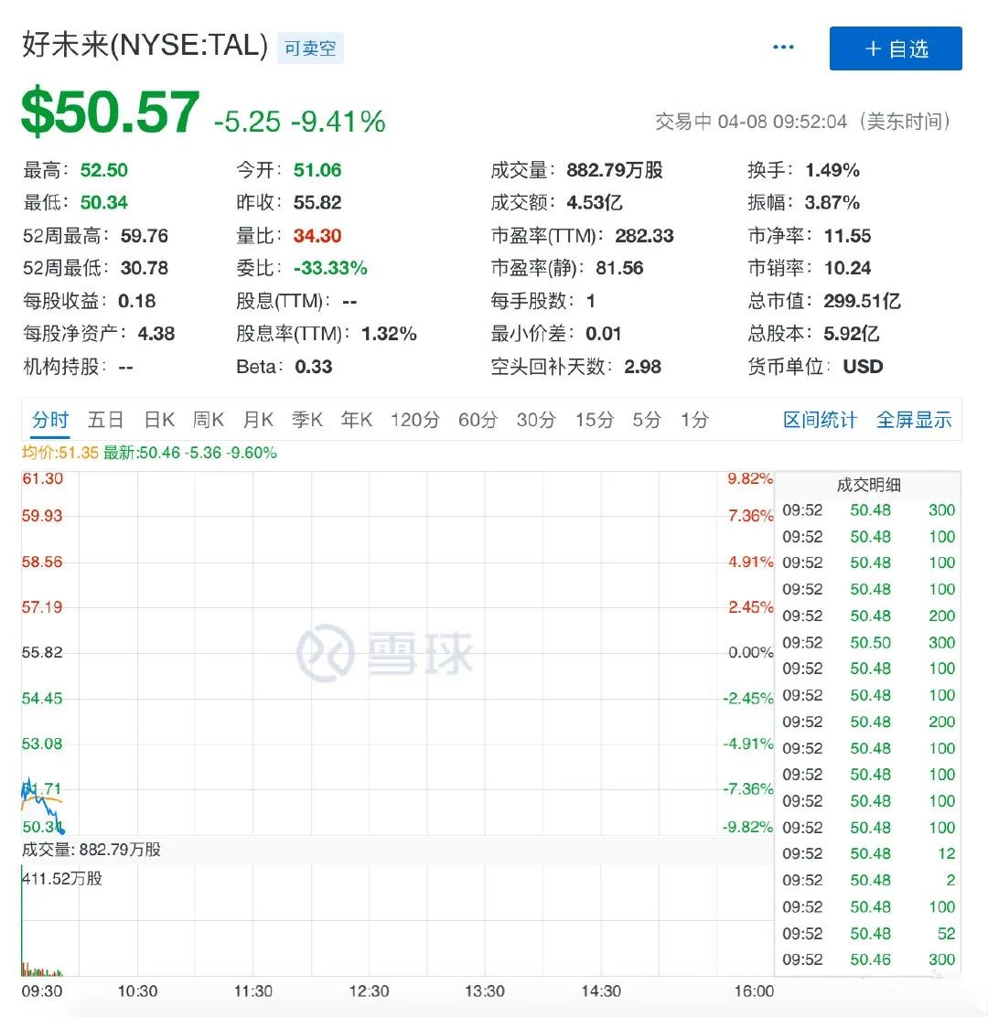This screenshot has width=988, height=1017.
Task: Open the 周K chart tab
Action: 209,421
